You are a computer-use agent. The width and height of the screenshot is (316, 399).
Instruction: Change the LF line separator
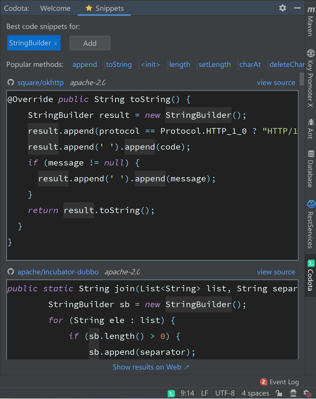(204, 393)
